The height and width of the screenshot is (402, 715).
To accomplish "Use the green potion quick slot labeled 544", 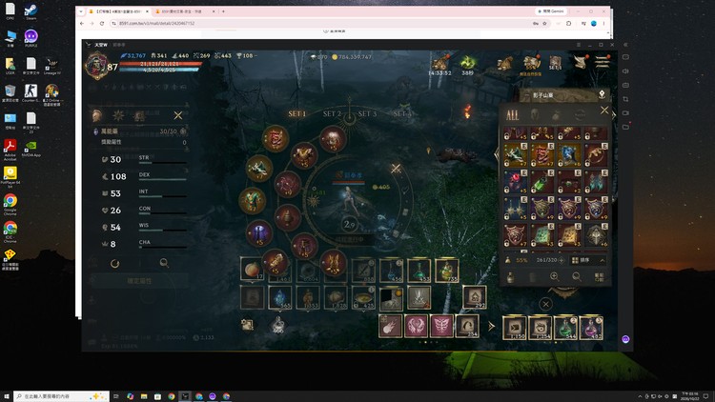I will click(565, 328).
